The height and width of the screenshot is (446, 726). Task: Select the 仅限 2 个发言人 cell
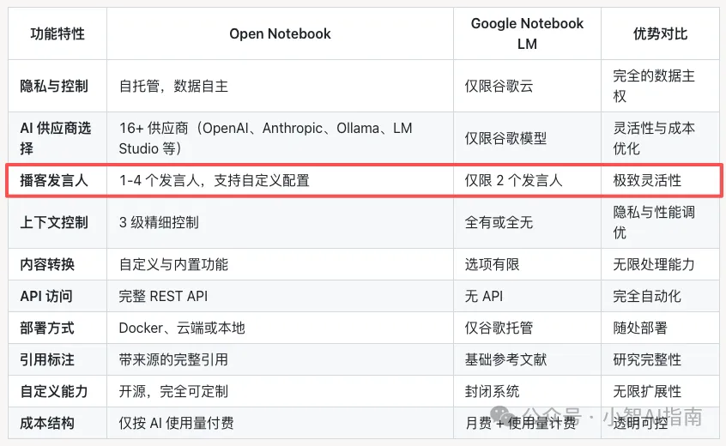point(513,180)
